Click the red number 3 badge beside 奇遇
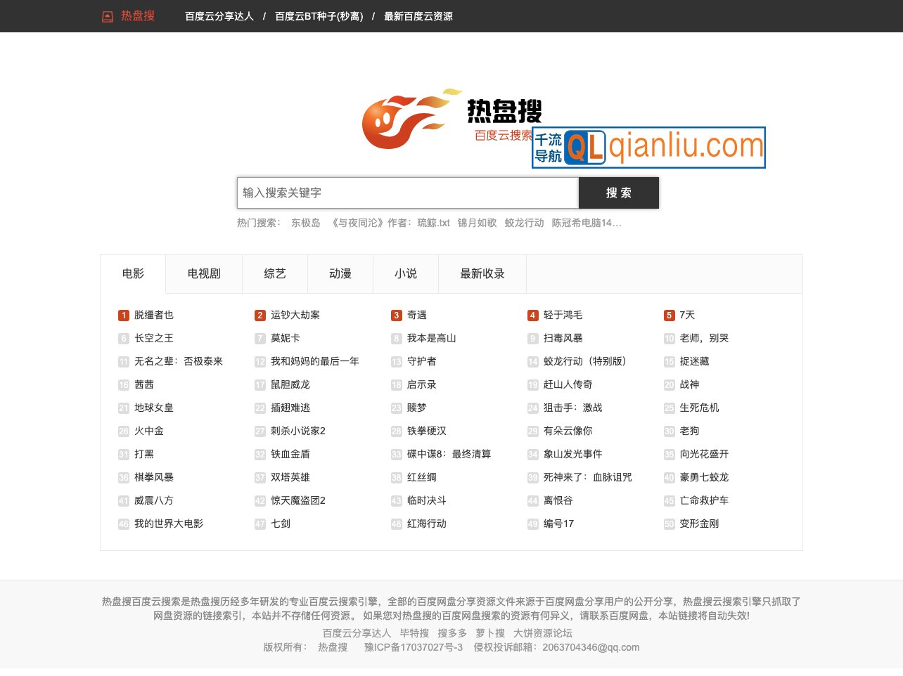Screen dimensions: 903x676 [x=396, y=315]
